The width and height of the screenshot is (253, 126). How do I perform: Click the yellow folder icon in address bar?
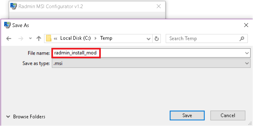click(x=49, y=38)
